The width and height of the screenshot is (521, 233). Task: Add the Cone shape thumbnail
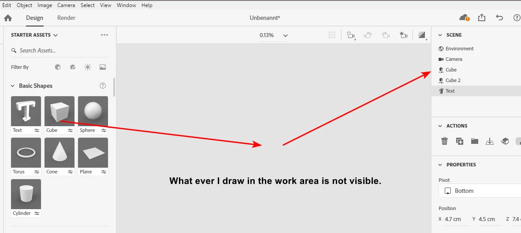[60, 153]
